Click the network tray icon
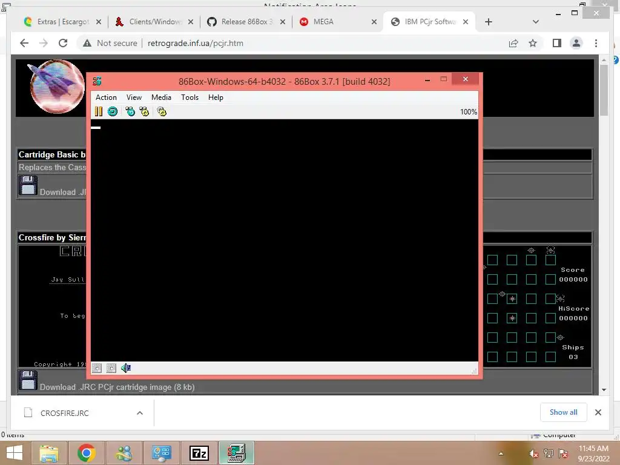 click(x=549, y=453)
